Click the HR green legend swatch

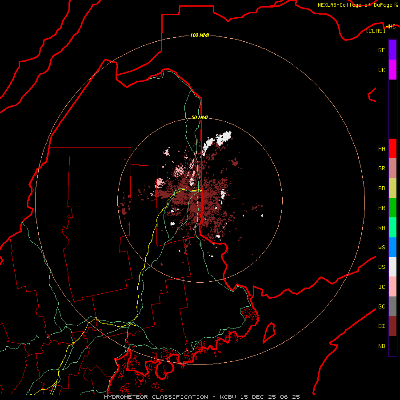392,208
